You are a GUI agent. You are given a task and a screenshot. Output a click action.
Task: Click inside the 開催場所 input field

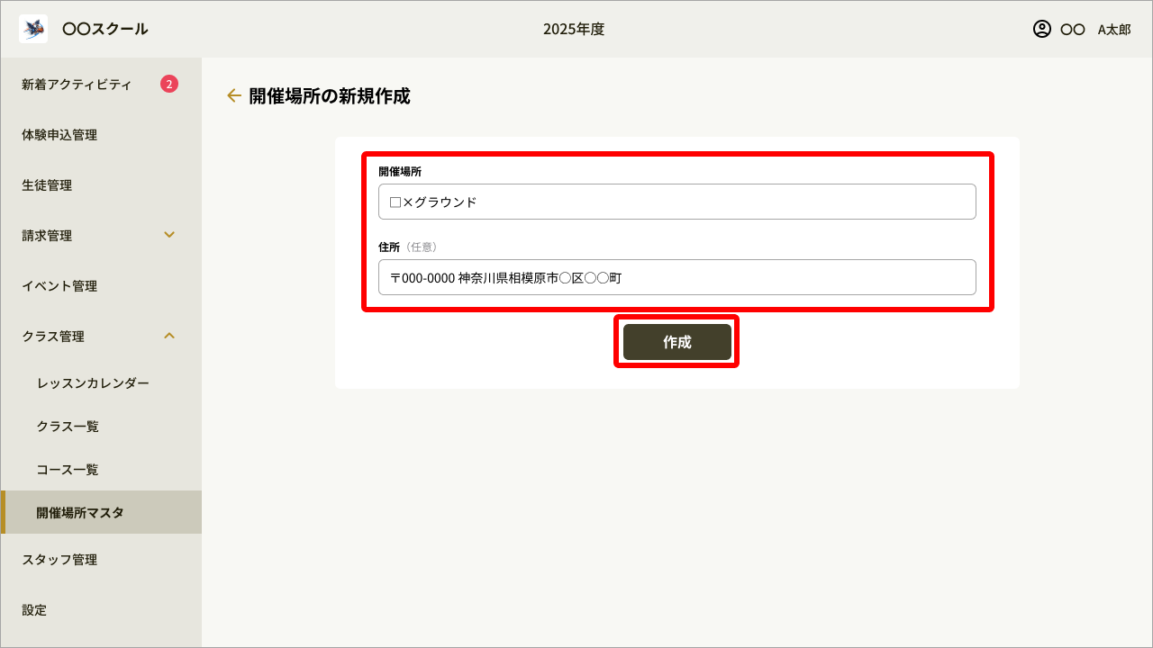(676, 202)
